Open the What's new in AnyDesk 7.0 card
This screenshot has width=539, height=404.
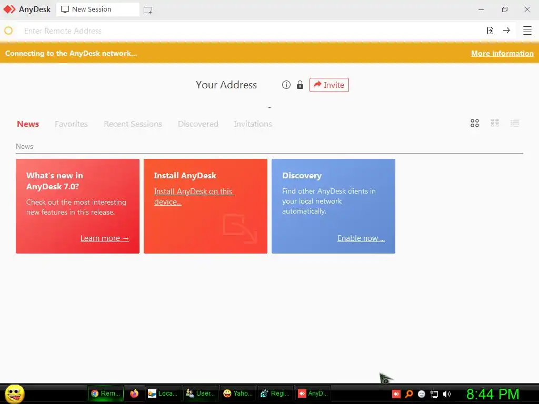(78, 206)
